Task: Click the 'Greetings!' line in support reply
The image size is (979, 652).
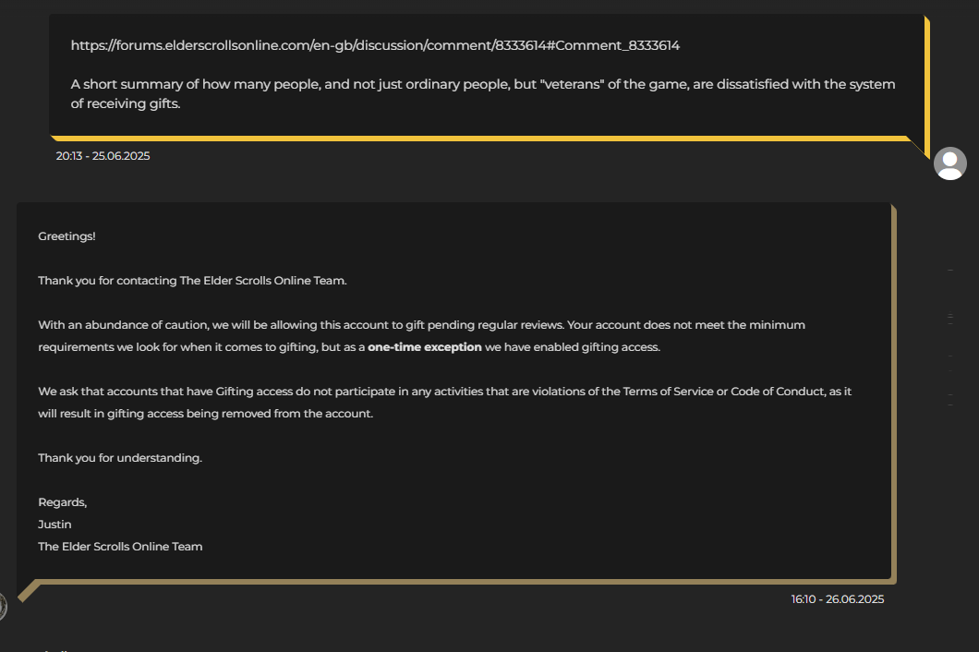Action: coord(66,236)
